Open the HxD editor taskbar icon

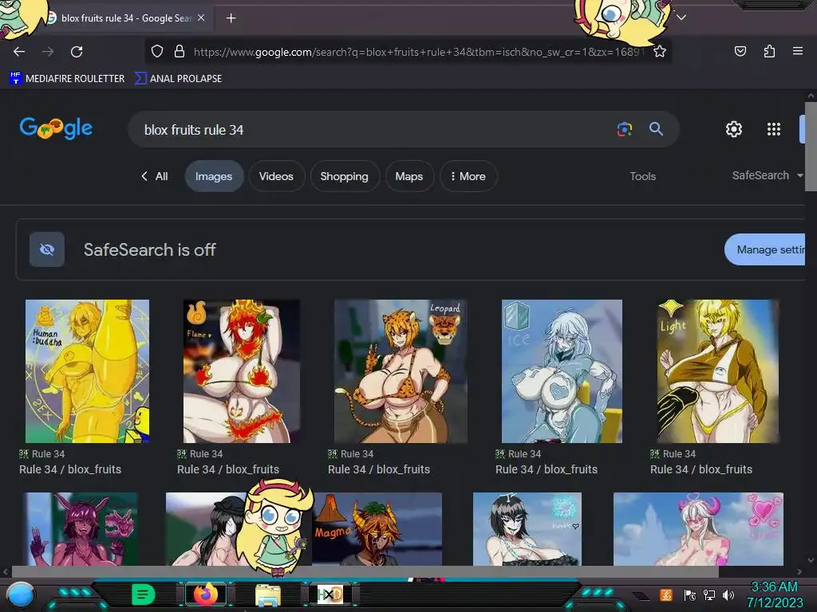tap(330, 594)
